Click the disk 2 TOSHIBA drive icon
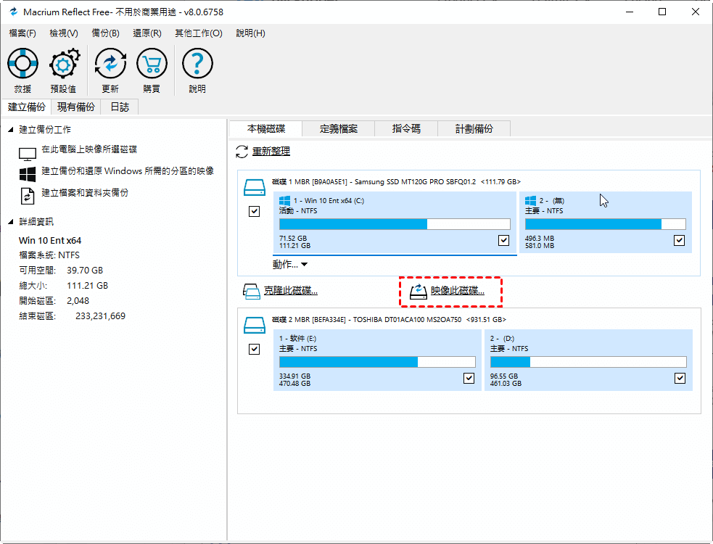Viewport: 713px width, 544px height. click(x=254, y=325)
